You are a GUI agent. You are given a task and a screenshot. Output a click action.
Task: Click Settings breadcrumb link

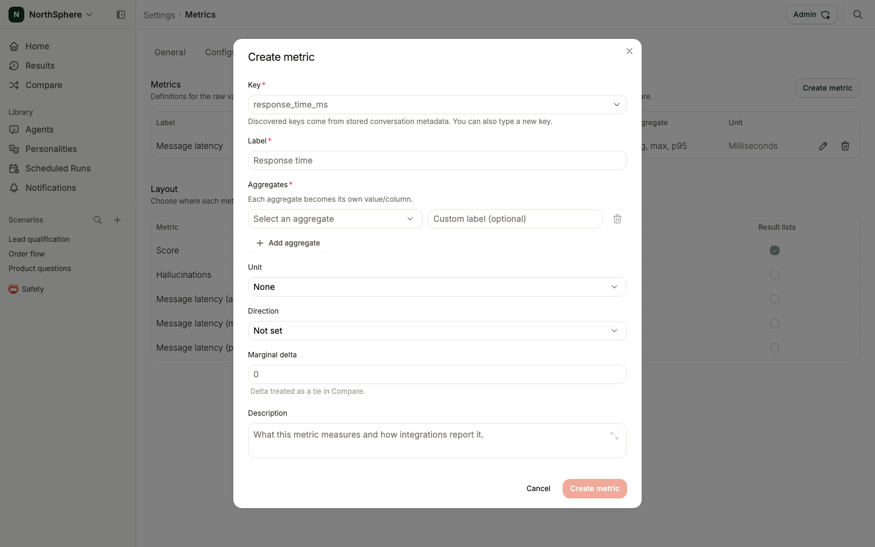pos(159,15)
